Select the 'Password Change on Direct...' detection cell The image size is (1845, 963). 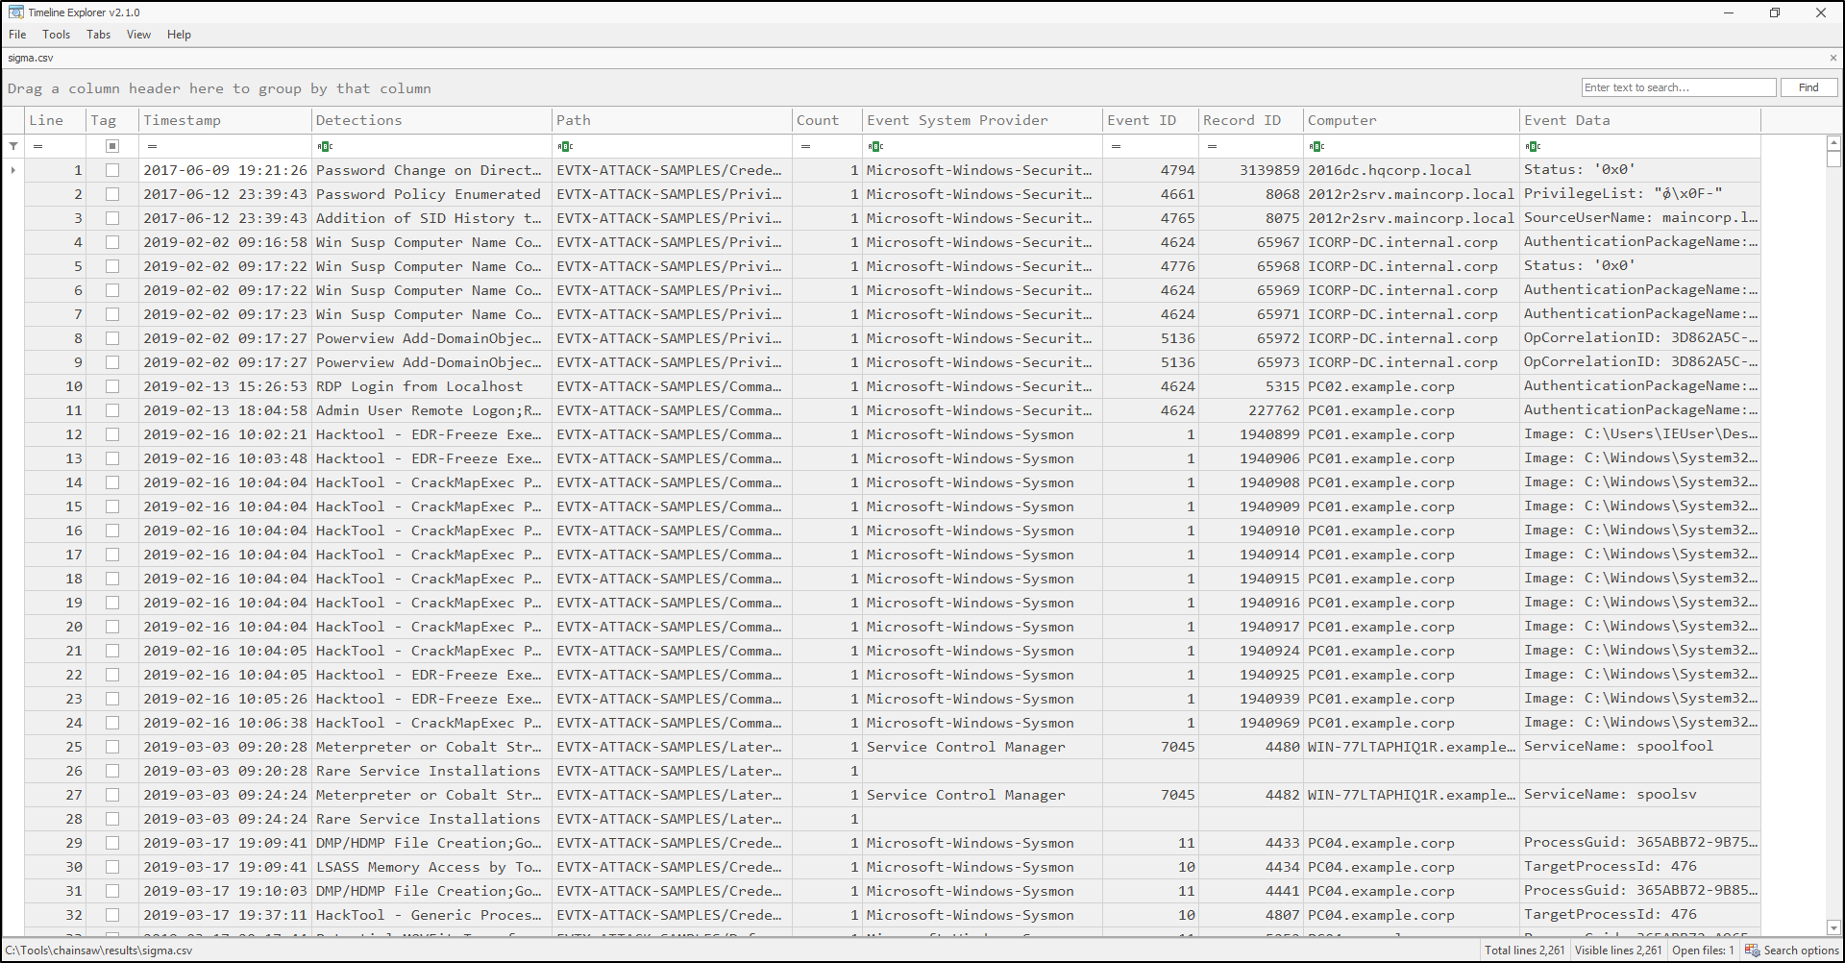coord(432,170)
